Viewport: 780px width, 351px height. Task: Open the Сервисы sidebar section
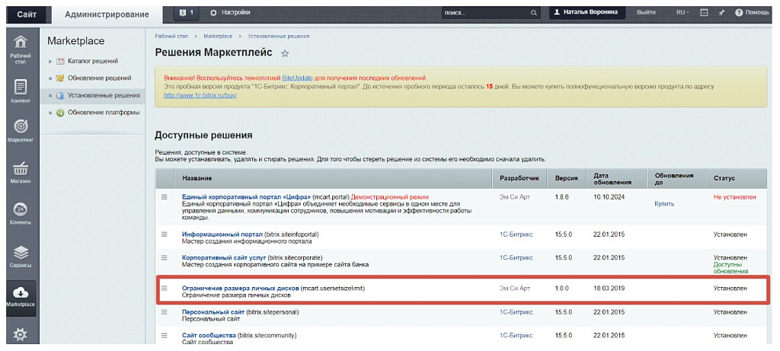click(21, 257)
